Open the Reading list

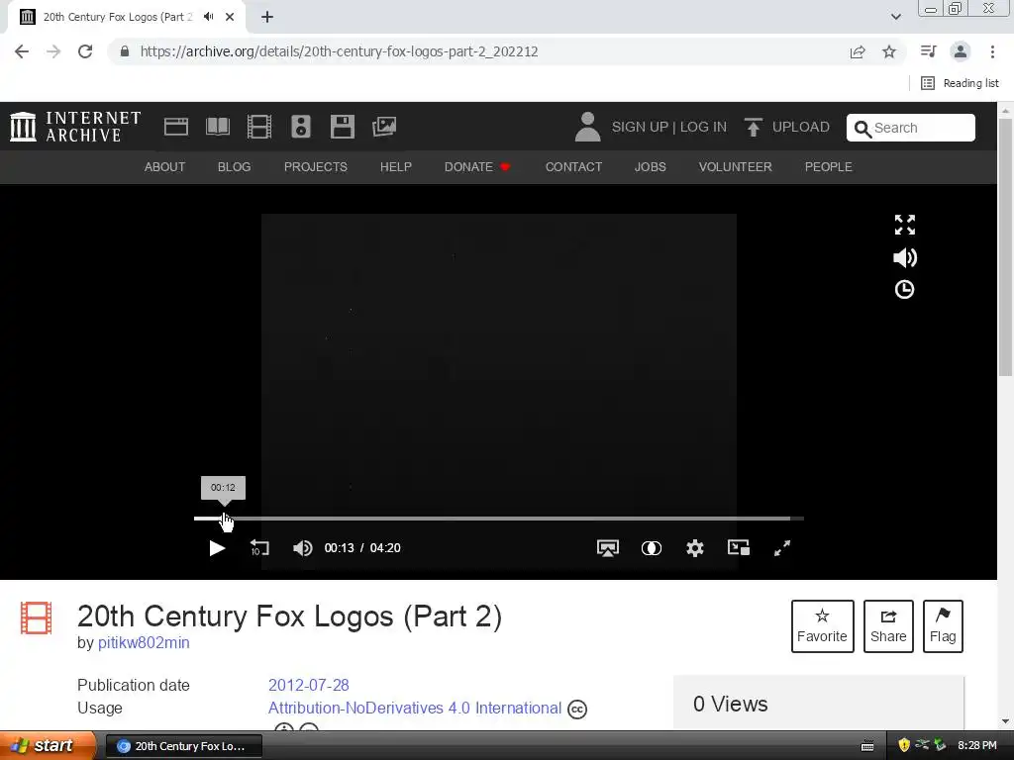[x=960, y=83]
